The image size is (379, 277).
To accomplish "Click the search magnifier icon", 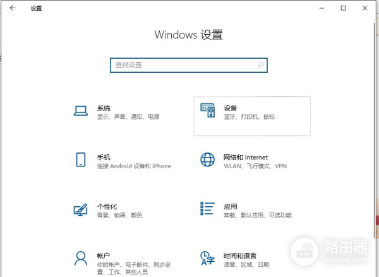I will pos(260,65).
